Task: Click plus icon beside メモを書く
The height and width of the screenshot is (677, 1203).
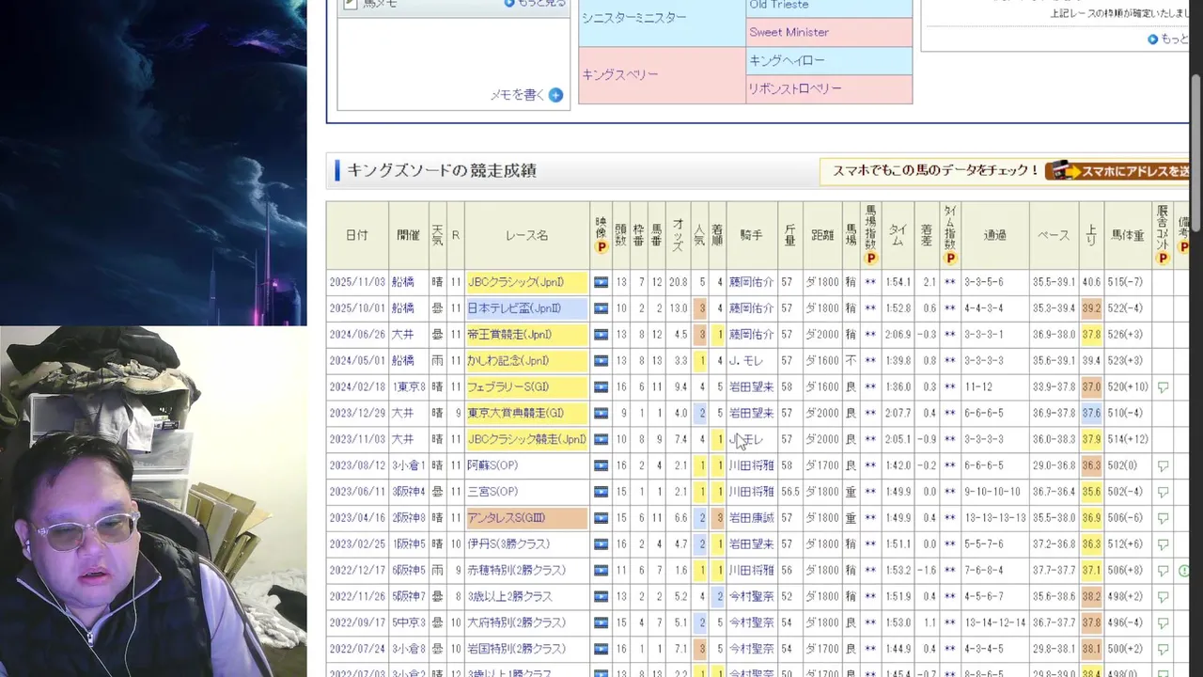Action: coord(555,95)
